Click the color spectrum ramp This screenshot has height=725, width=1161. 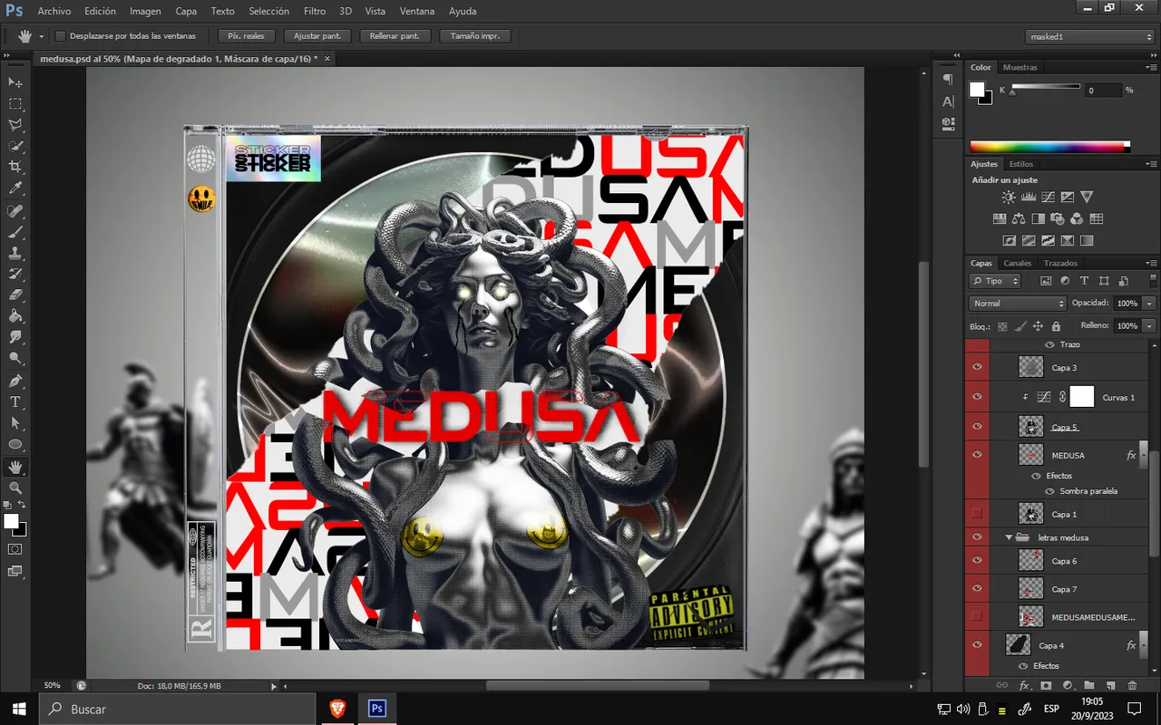coord(1049,146)
